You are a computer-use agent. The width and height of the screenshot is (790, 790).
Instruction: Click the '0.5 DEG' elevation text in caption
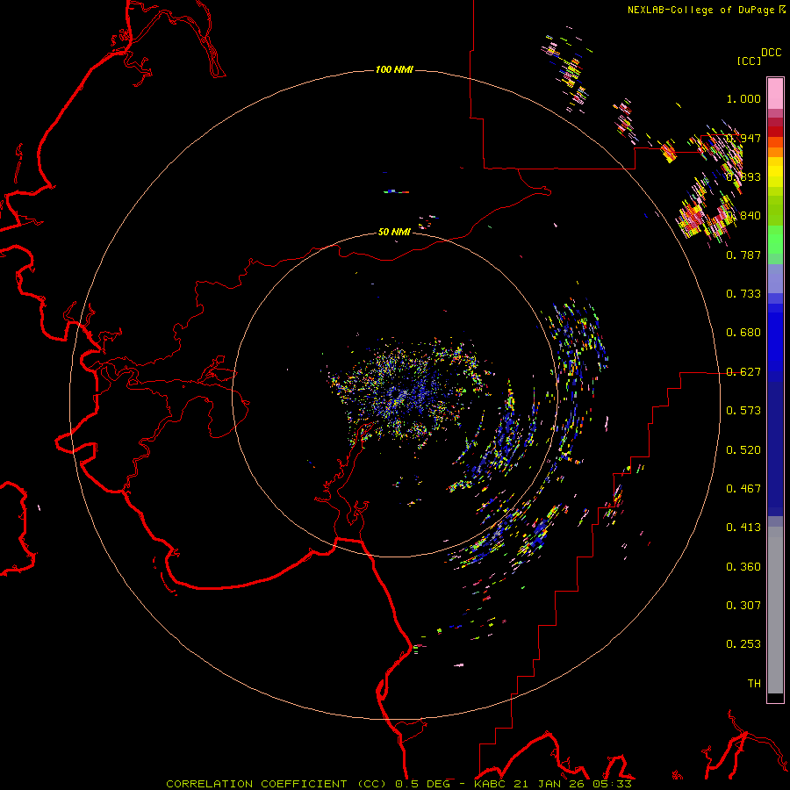coord(423,784)
